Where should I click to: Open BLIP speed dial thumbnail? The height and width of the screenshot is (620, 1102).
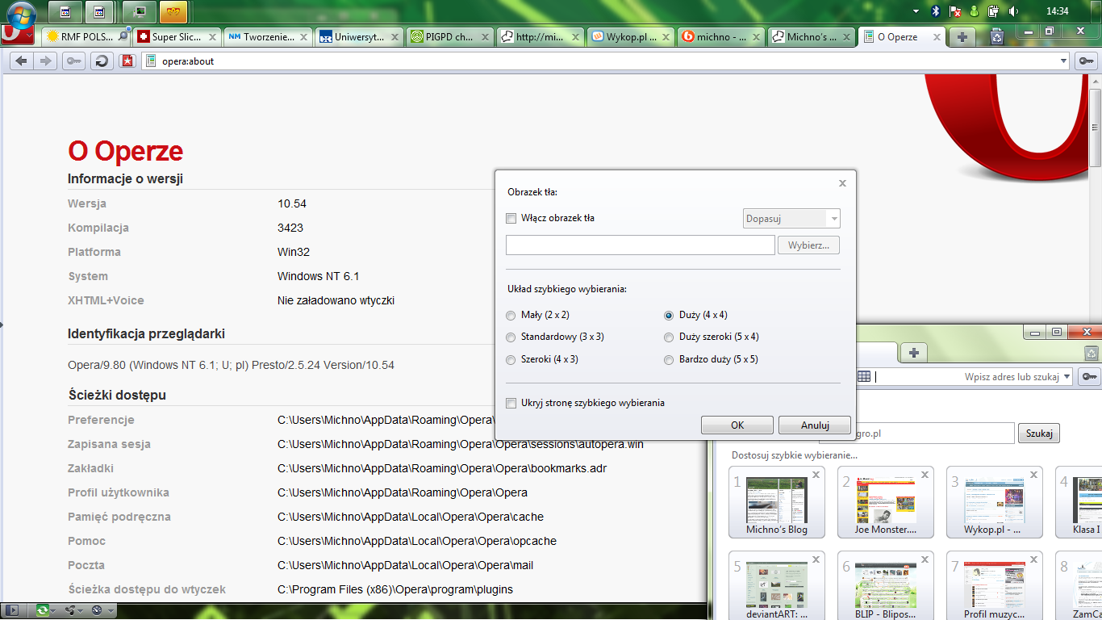[x=885, y=584]
